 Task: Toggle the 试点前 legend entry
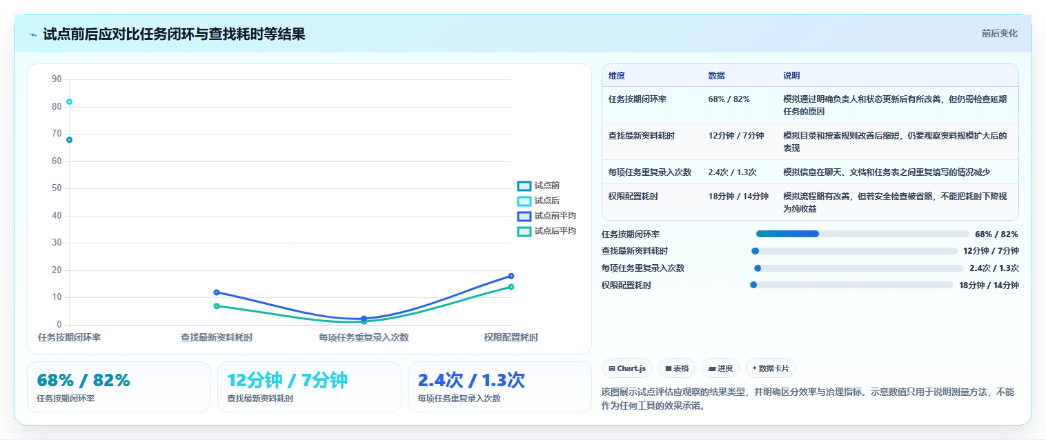[539, 186]
